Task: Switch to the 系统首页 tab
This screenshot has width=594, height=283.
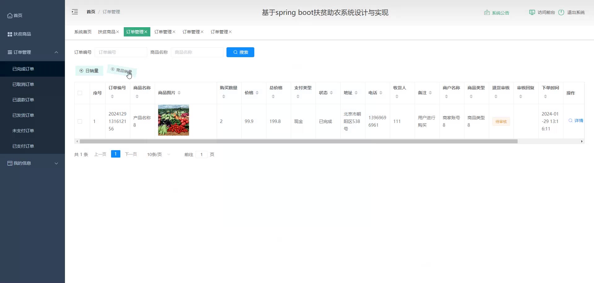Action: [x=83, y=32]
